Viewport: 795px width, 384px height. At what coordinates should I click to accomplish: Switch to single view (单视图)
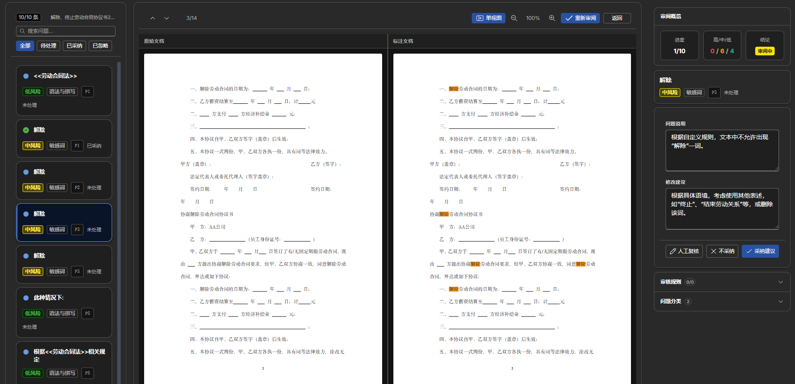click(489, 18)
